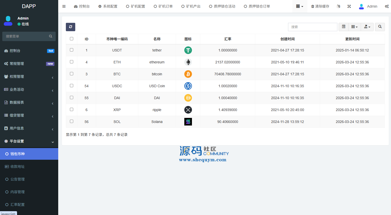This screenshot has height=215, width=391.
Task: Click the 搜索 table search input field
Action: tap(312, 27)
